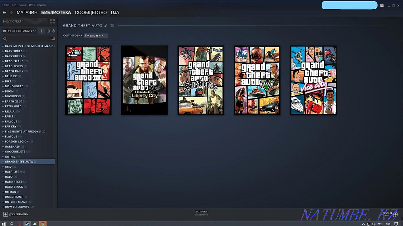Expand the Half-Life collection

click(x=3, y=172)
